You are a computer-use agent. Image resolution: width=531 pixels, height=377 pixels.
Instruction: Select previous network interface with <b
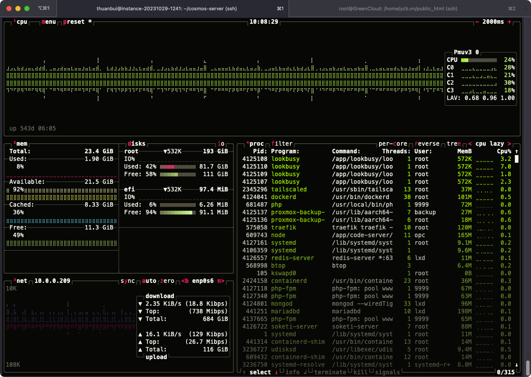click(x=185, y=281)
